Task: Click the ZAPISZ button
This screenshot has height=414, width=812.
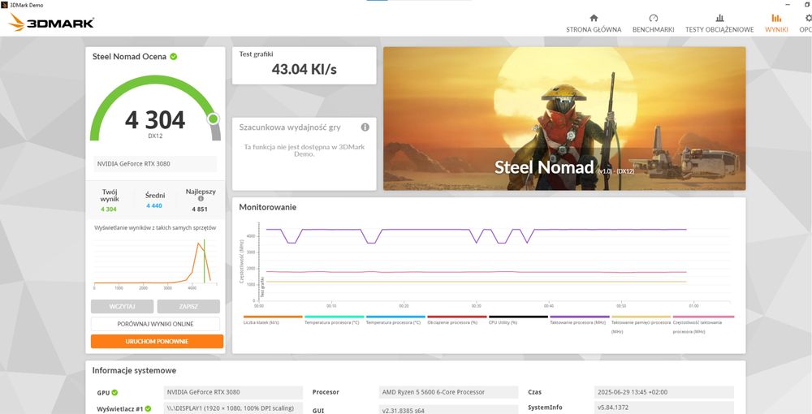Action: click(x=188, y=306)
